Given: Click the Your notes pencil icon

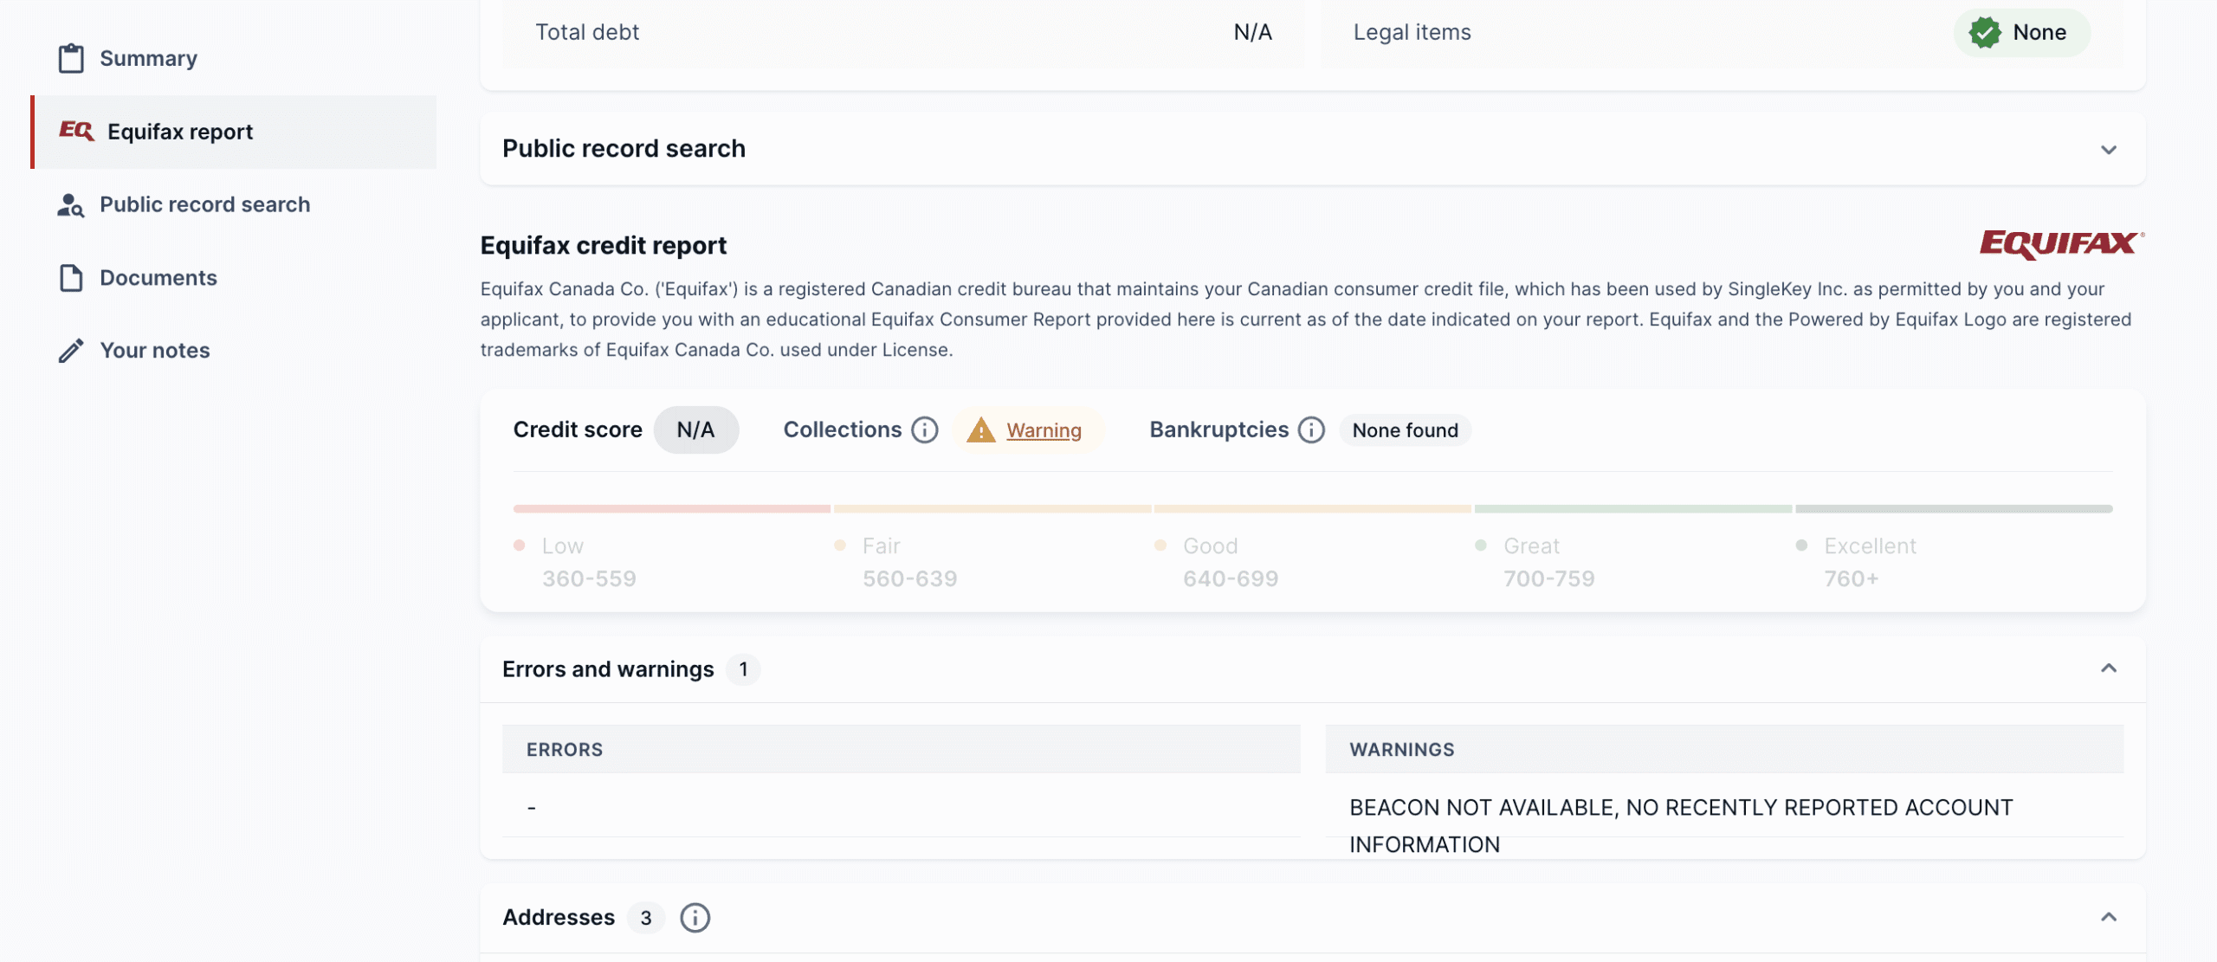Looking at the screenshot, I should pos(71,351).
